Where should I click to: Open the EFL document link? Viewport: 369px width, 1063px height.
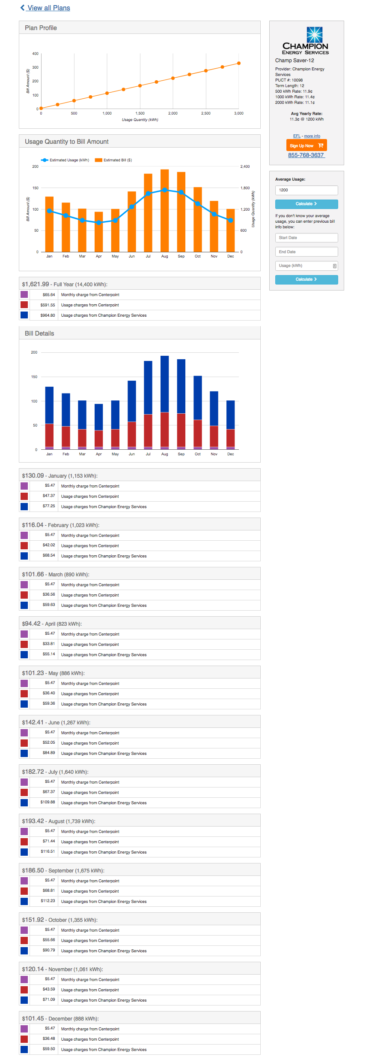coord(297,136)
